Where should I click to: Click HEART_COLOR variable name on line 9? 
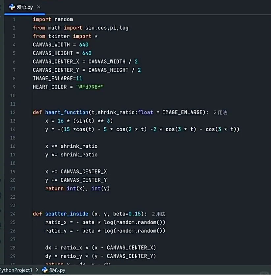click(50, 87)
